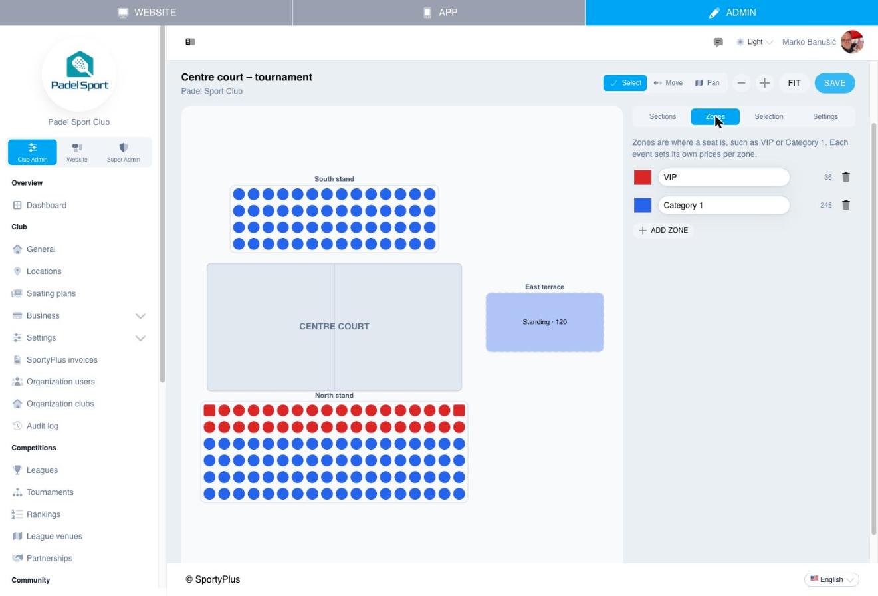Open the Sections tab
Image resolution: width=878 pixels, height=596 pixels.
(x=663, y=117)
